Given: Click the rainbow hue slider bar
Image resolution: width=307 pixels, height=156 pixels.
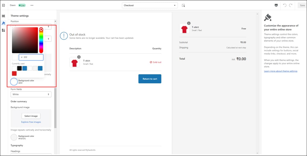Looking at the screenshot, I should (x=41, y=40).
